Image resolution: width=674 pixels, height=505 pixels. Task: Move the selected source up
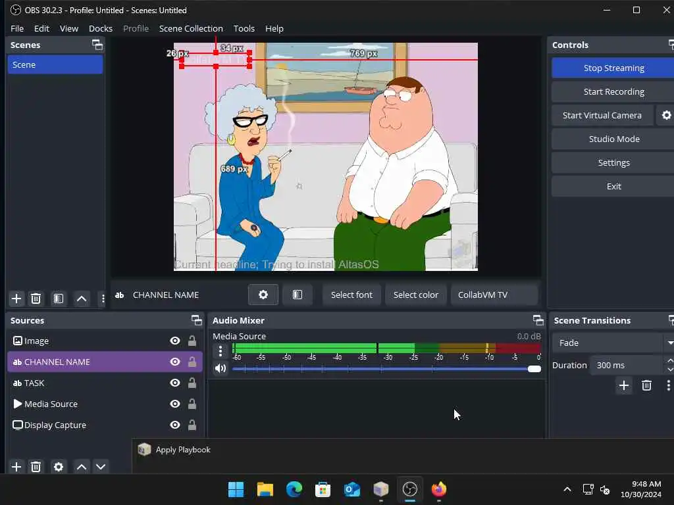pos(82,467)
